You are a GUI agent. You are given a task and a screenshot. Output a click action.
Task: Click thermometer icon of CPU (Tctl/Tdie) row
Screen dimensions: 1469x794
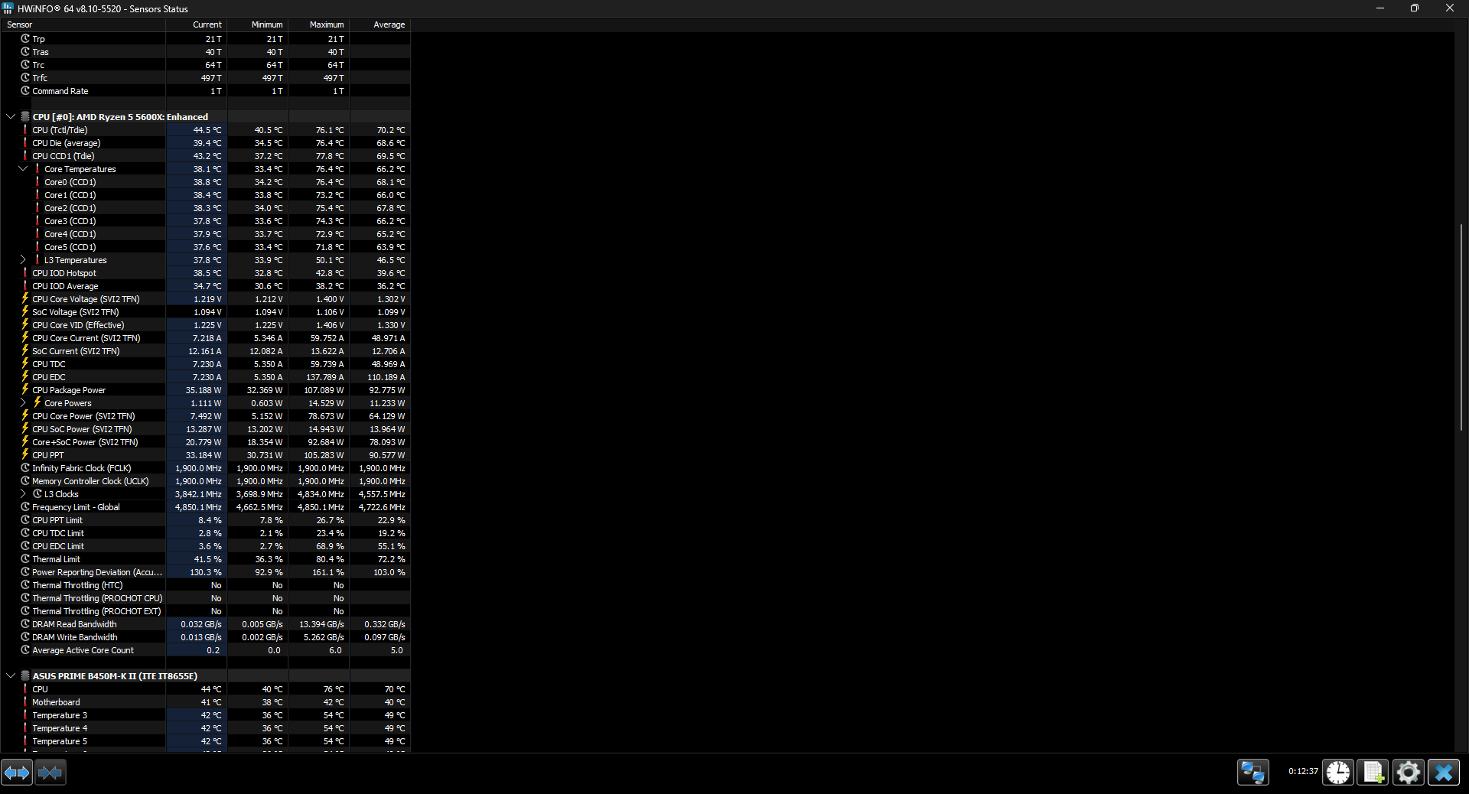point(25,130)
